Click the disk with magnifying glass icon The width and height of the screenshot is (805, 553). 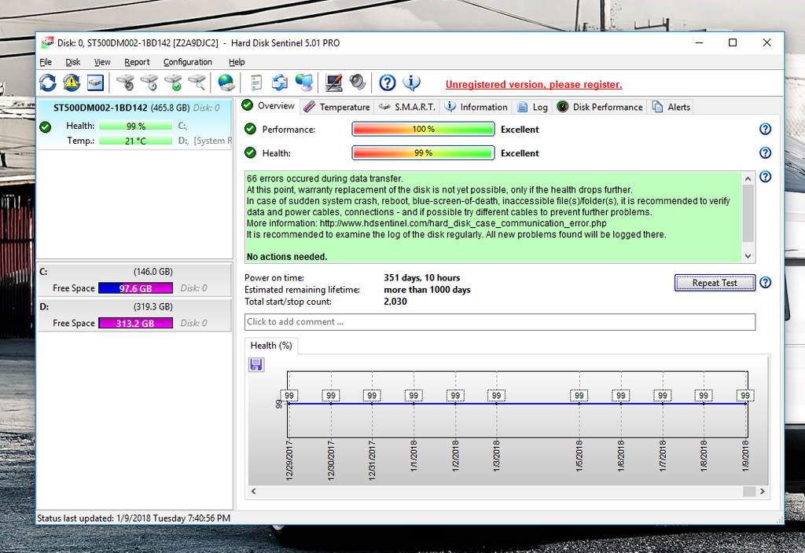tap(197, 82)
